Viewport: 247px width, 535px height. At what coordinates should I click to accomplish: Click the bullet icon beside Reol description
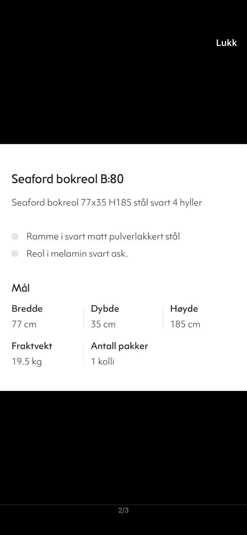[15, 254]
